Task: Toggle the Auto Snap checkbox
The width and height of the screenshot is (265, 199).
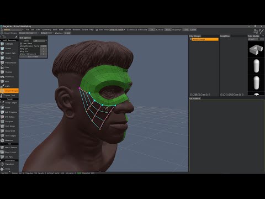Action: pos(97,30)
